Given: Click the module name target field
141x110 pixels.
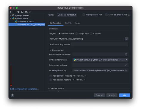Looking at the screenshot, I should pyautogui.click(x=87, y=39).
